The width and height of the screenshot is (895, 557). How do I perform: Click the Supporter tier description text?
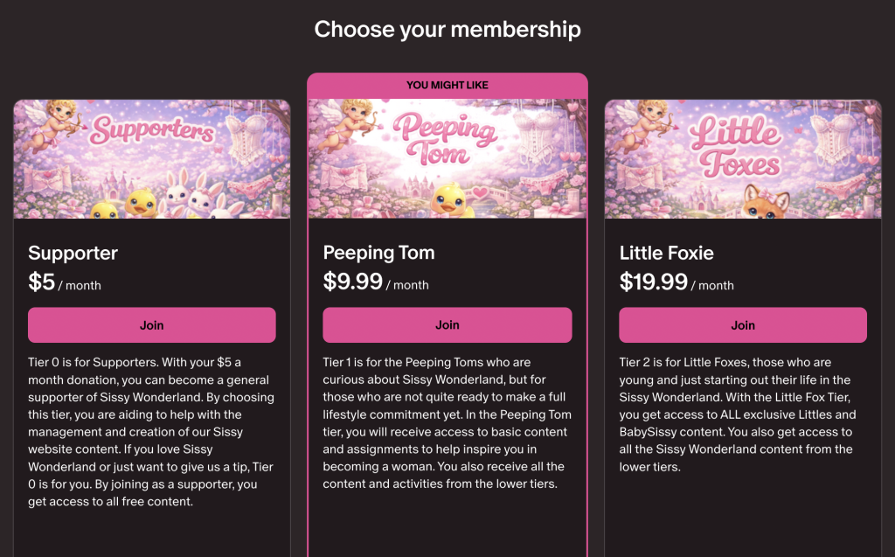[x=151, y=431]
